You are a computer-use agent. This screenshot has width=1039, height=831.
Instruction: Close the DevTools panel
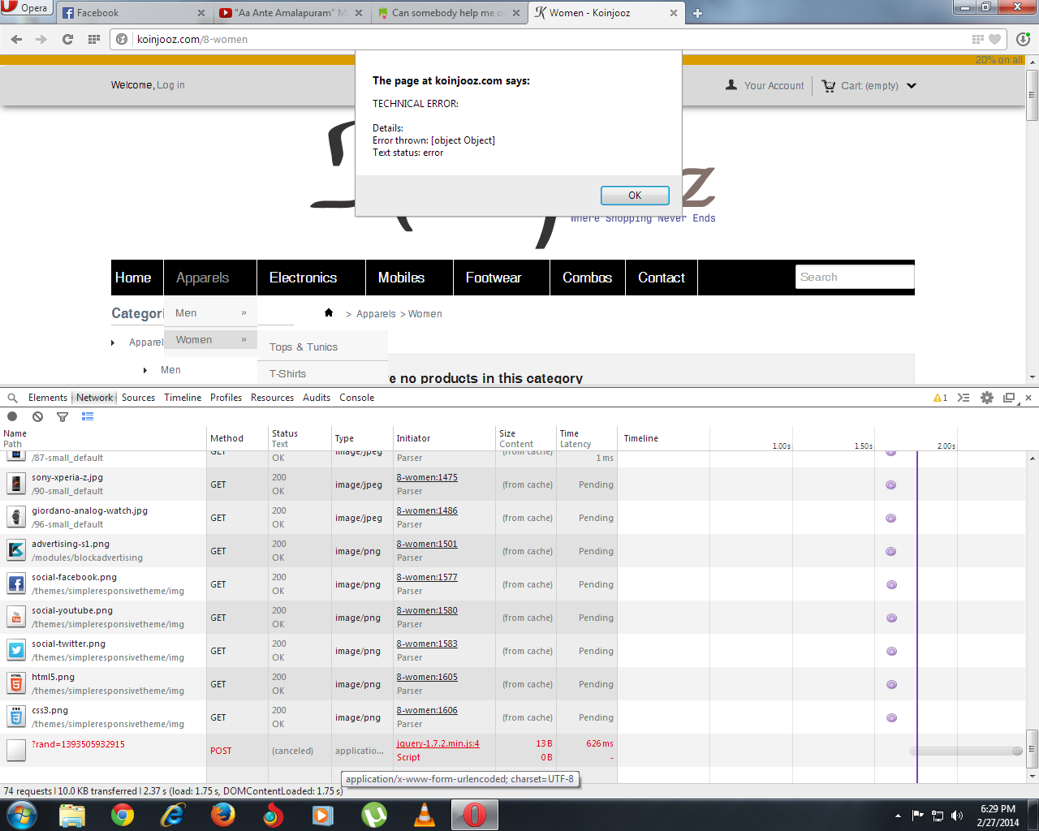[1028, 398]
